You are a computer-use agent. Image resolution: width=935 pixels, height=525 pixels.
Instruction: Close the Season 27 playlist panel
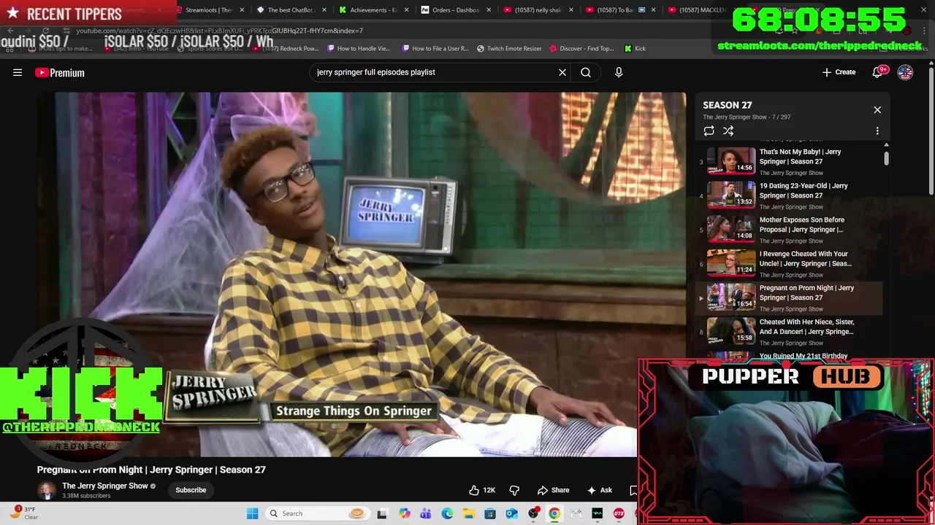point(877,110)
